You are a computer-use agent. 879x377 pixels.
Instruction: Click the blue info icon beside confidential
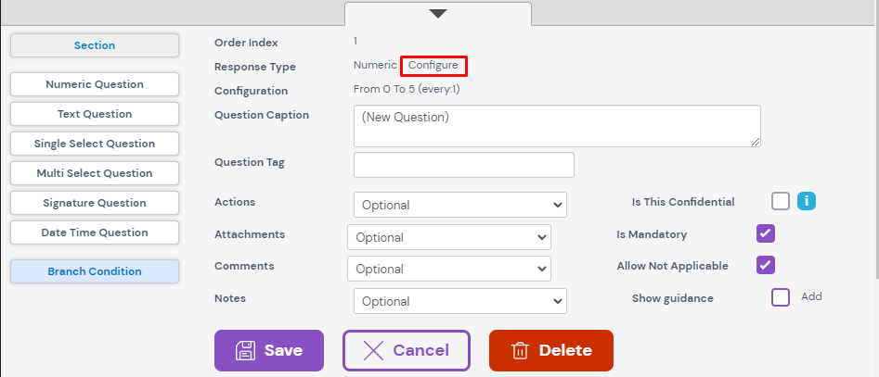pos(807,201)
